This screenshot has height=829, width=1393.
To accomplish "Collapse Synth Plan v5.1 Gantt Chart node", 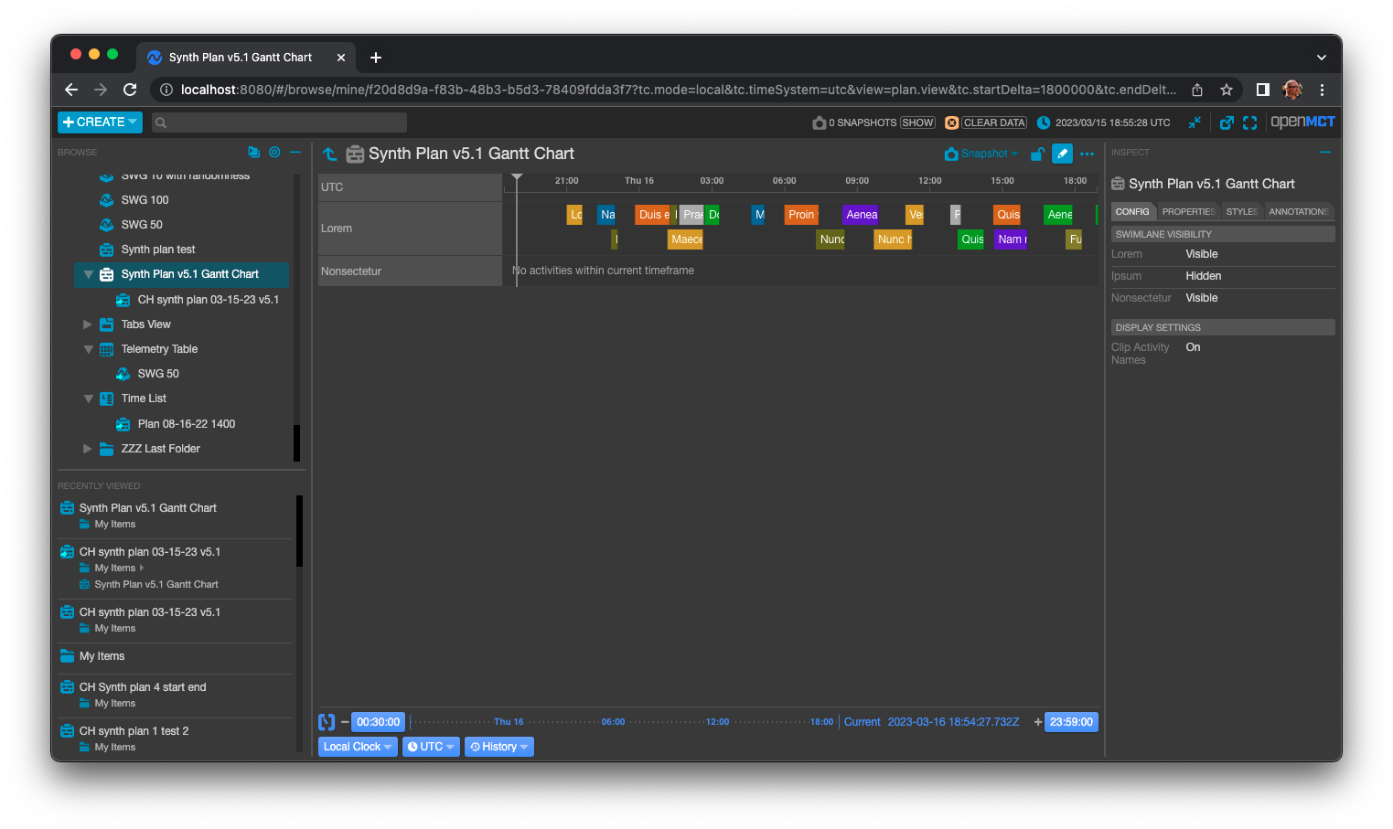I will pos(88,274).
